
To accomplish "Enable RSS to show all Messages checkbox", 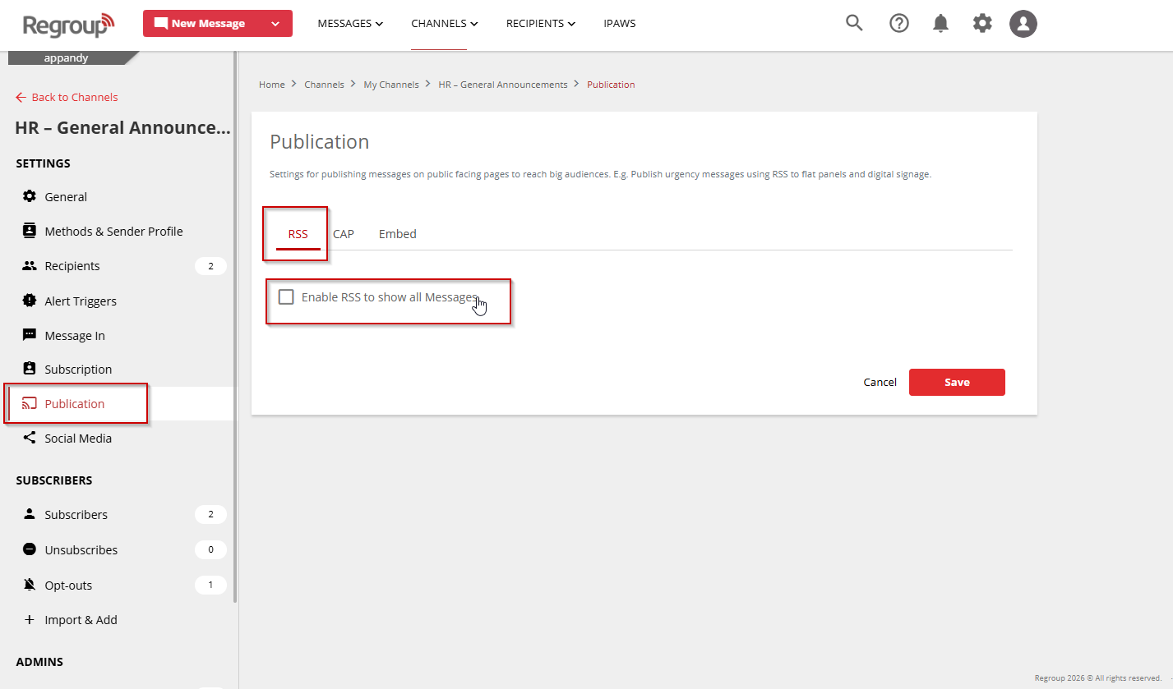I will pos(286,297).
